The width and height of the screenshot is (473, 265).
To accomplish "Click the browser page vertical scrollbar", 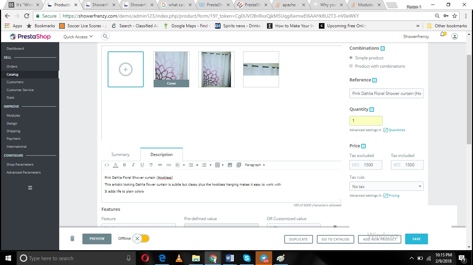I will [x=469, y=99].
